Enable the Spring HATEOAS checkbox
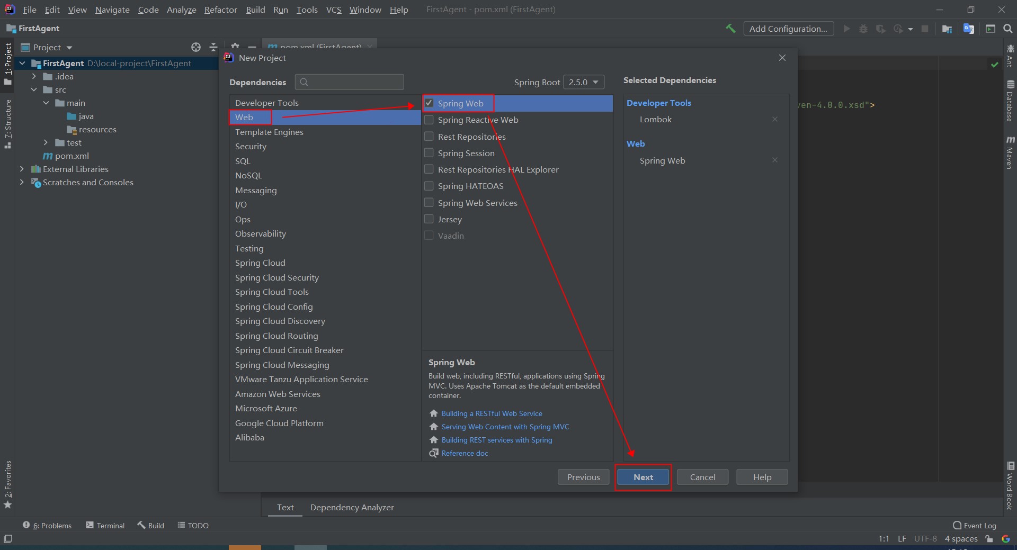 tap(429, 186)
